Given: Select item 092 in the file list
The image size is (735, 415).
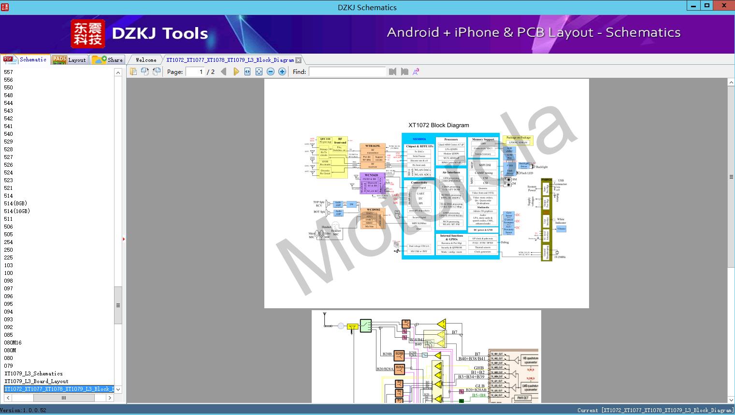Looking at the screenshot, I should [x=9, y=327].
